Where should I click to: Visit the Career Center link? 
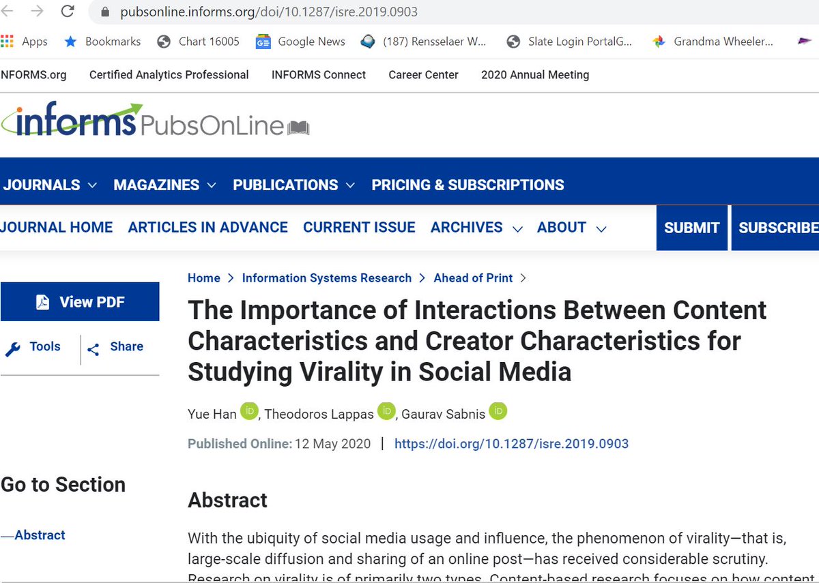(x=423, y=74)
